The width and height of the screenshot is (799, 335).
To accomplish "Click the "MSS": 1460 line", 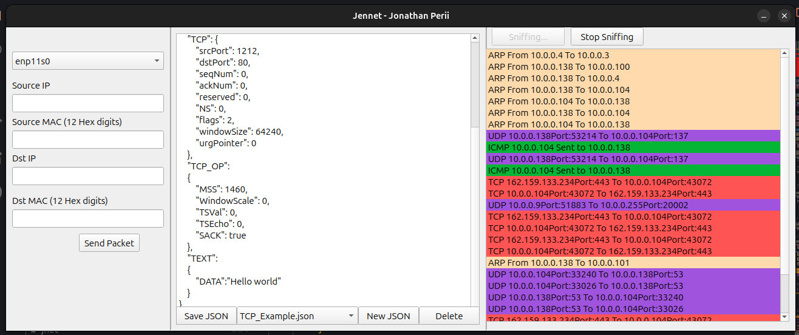I will pos(221,189).
